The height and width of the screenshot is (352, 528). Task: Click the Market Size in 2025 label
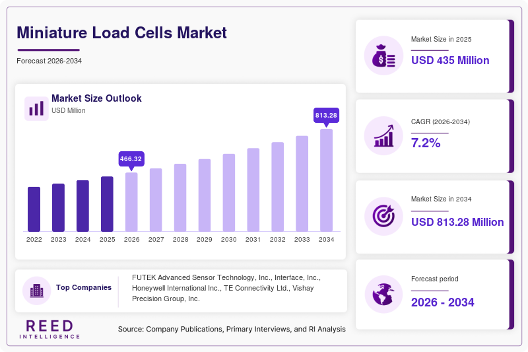pyautogui.click(x=441, y=39)
